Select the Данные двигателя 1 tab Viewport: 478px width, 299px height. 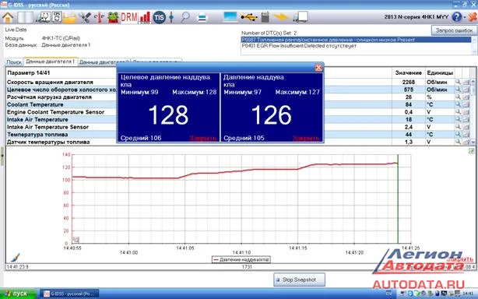coord(51,62)
